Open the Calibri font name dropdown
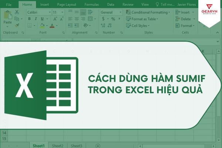The image size is (222, 148). (50, 13)
